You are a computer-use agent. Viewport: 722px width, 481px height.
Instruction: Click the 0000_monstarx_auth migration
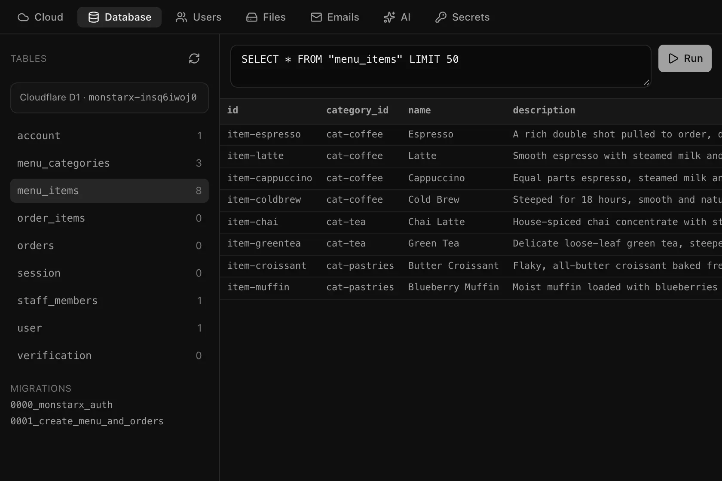[x=61, y=405]
